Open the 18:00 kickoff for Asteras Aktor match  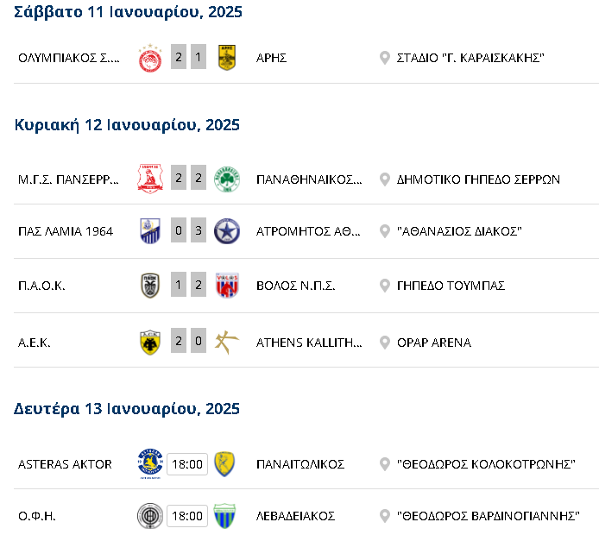[x=187, y=464]
